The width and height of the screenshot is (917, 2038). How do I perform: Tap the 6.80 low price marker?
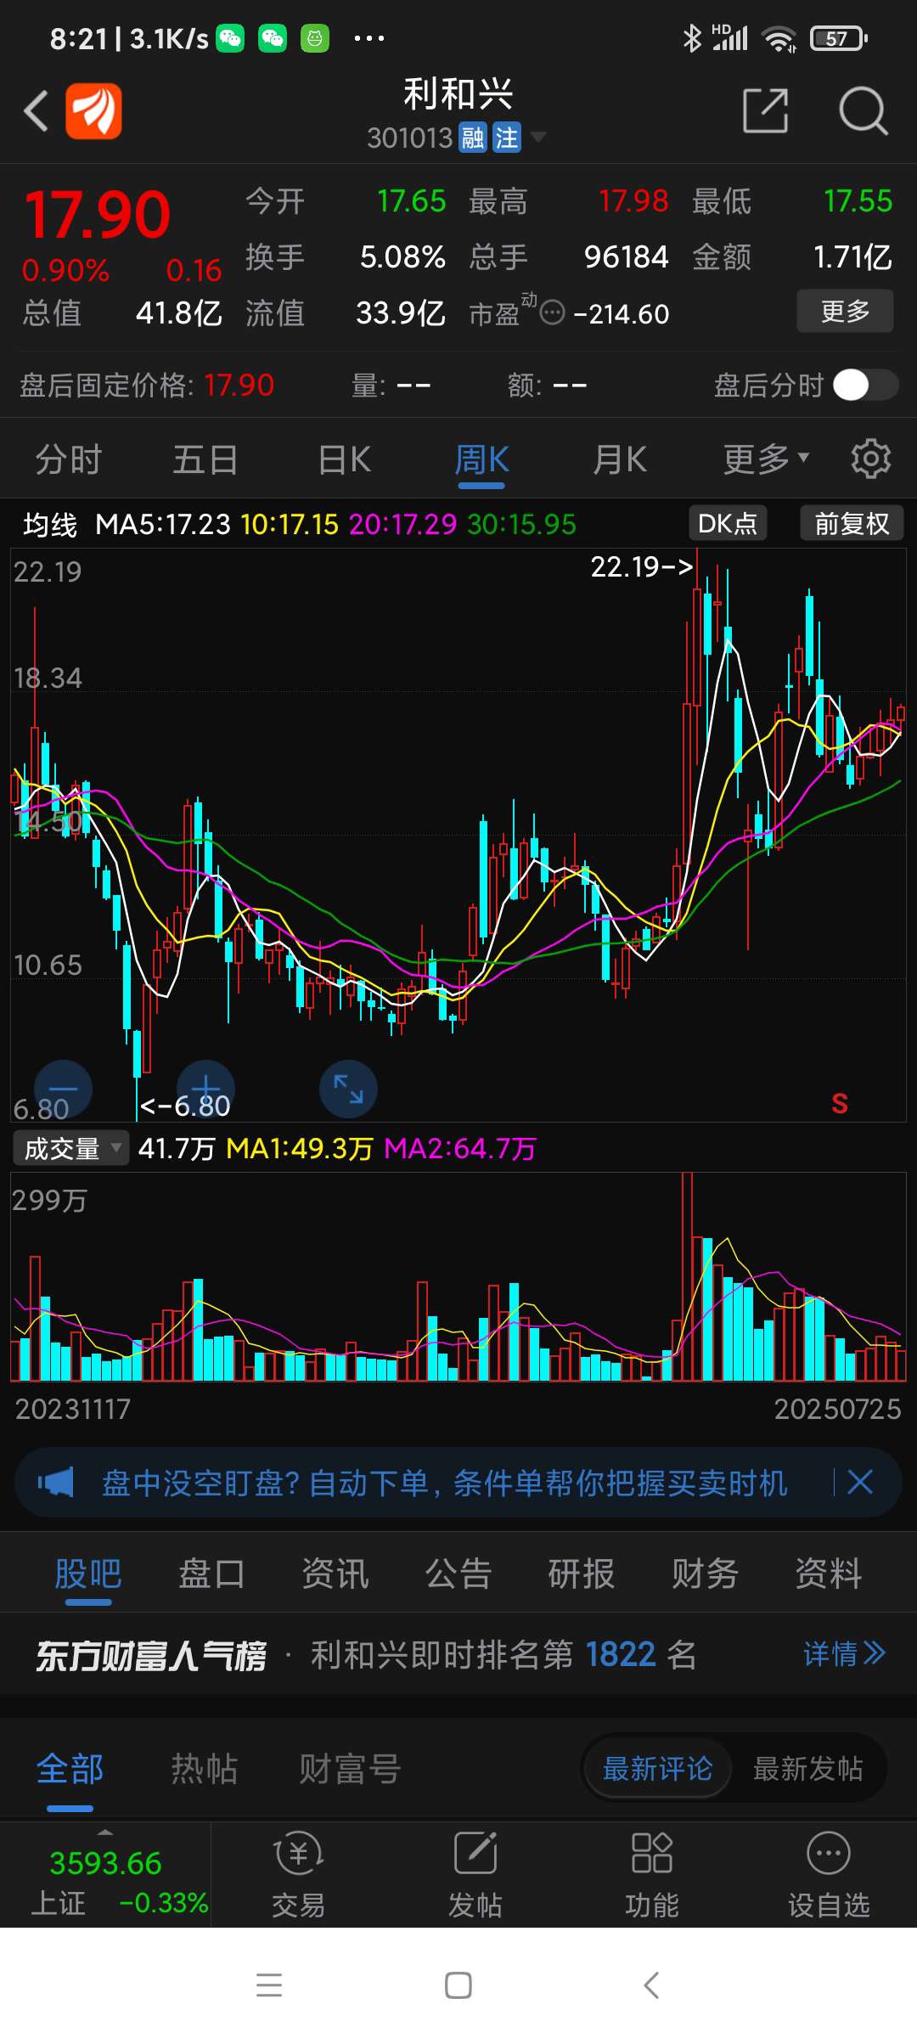pos(185,1106)
